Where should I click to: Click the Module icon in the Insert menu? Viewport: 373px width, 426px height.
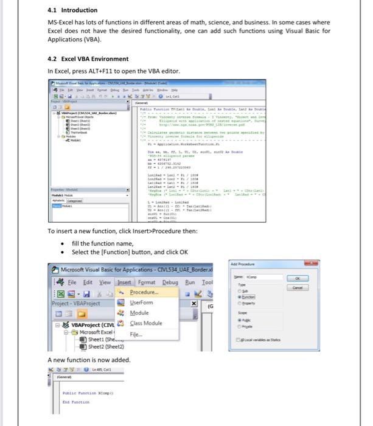(x=120, y=313)
